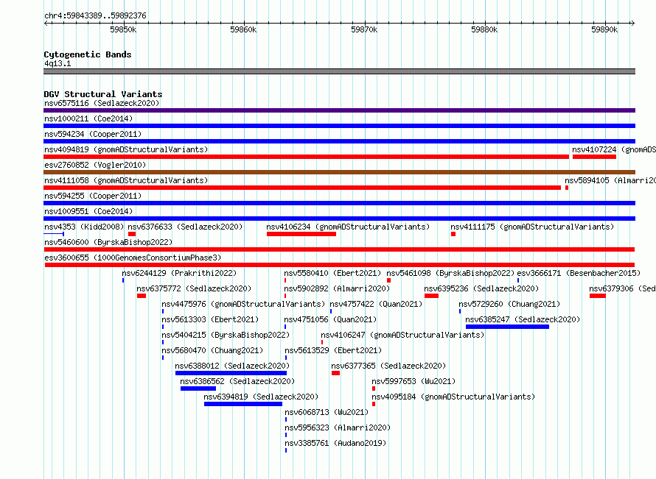Select the short red nsv4107224 bar
This screenshot has height=479, width=656.
pyautogui.click(x=594, y=157)
